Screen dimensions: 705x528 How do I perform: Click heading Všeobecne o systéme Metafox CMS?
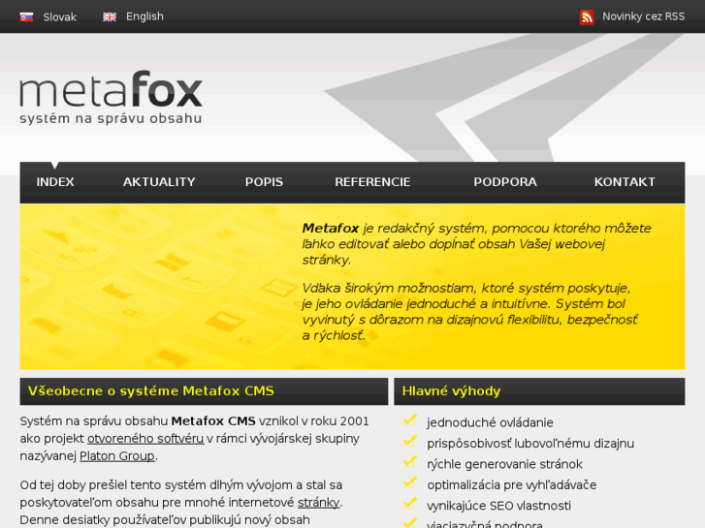point(151,391)
